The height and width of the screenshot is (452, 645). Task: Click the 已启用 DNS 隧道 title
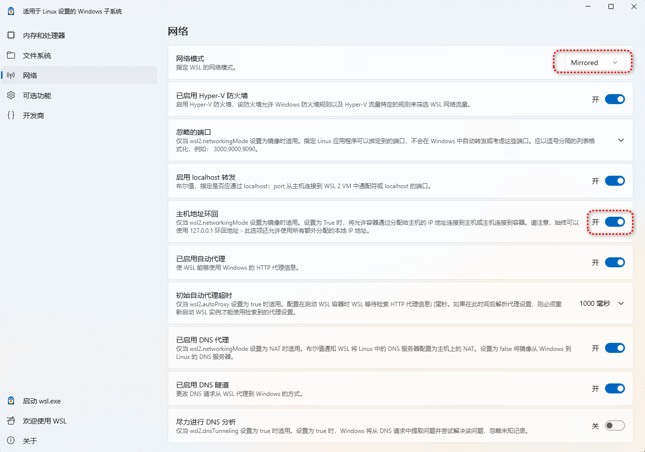click(203, 385)
